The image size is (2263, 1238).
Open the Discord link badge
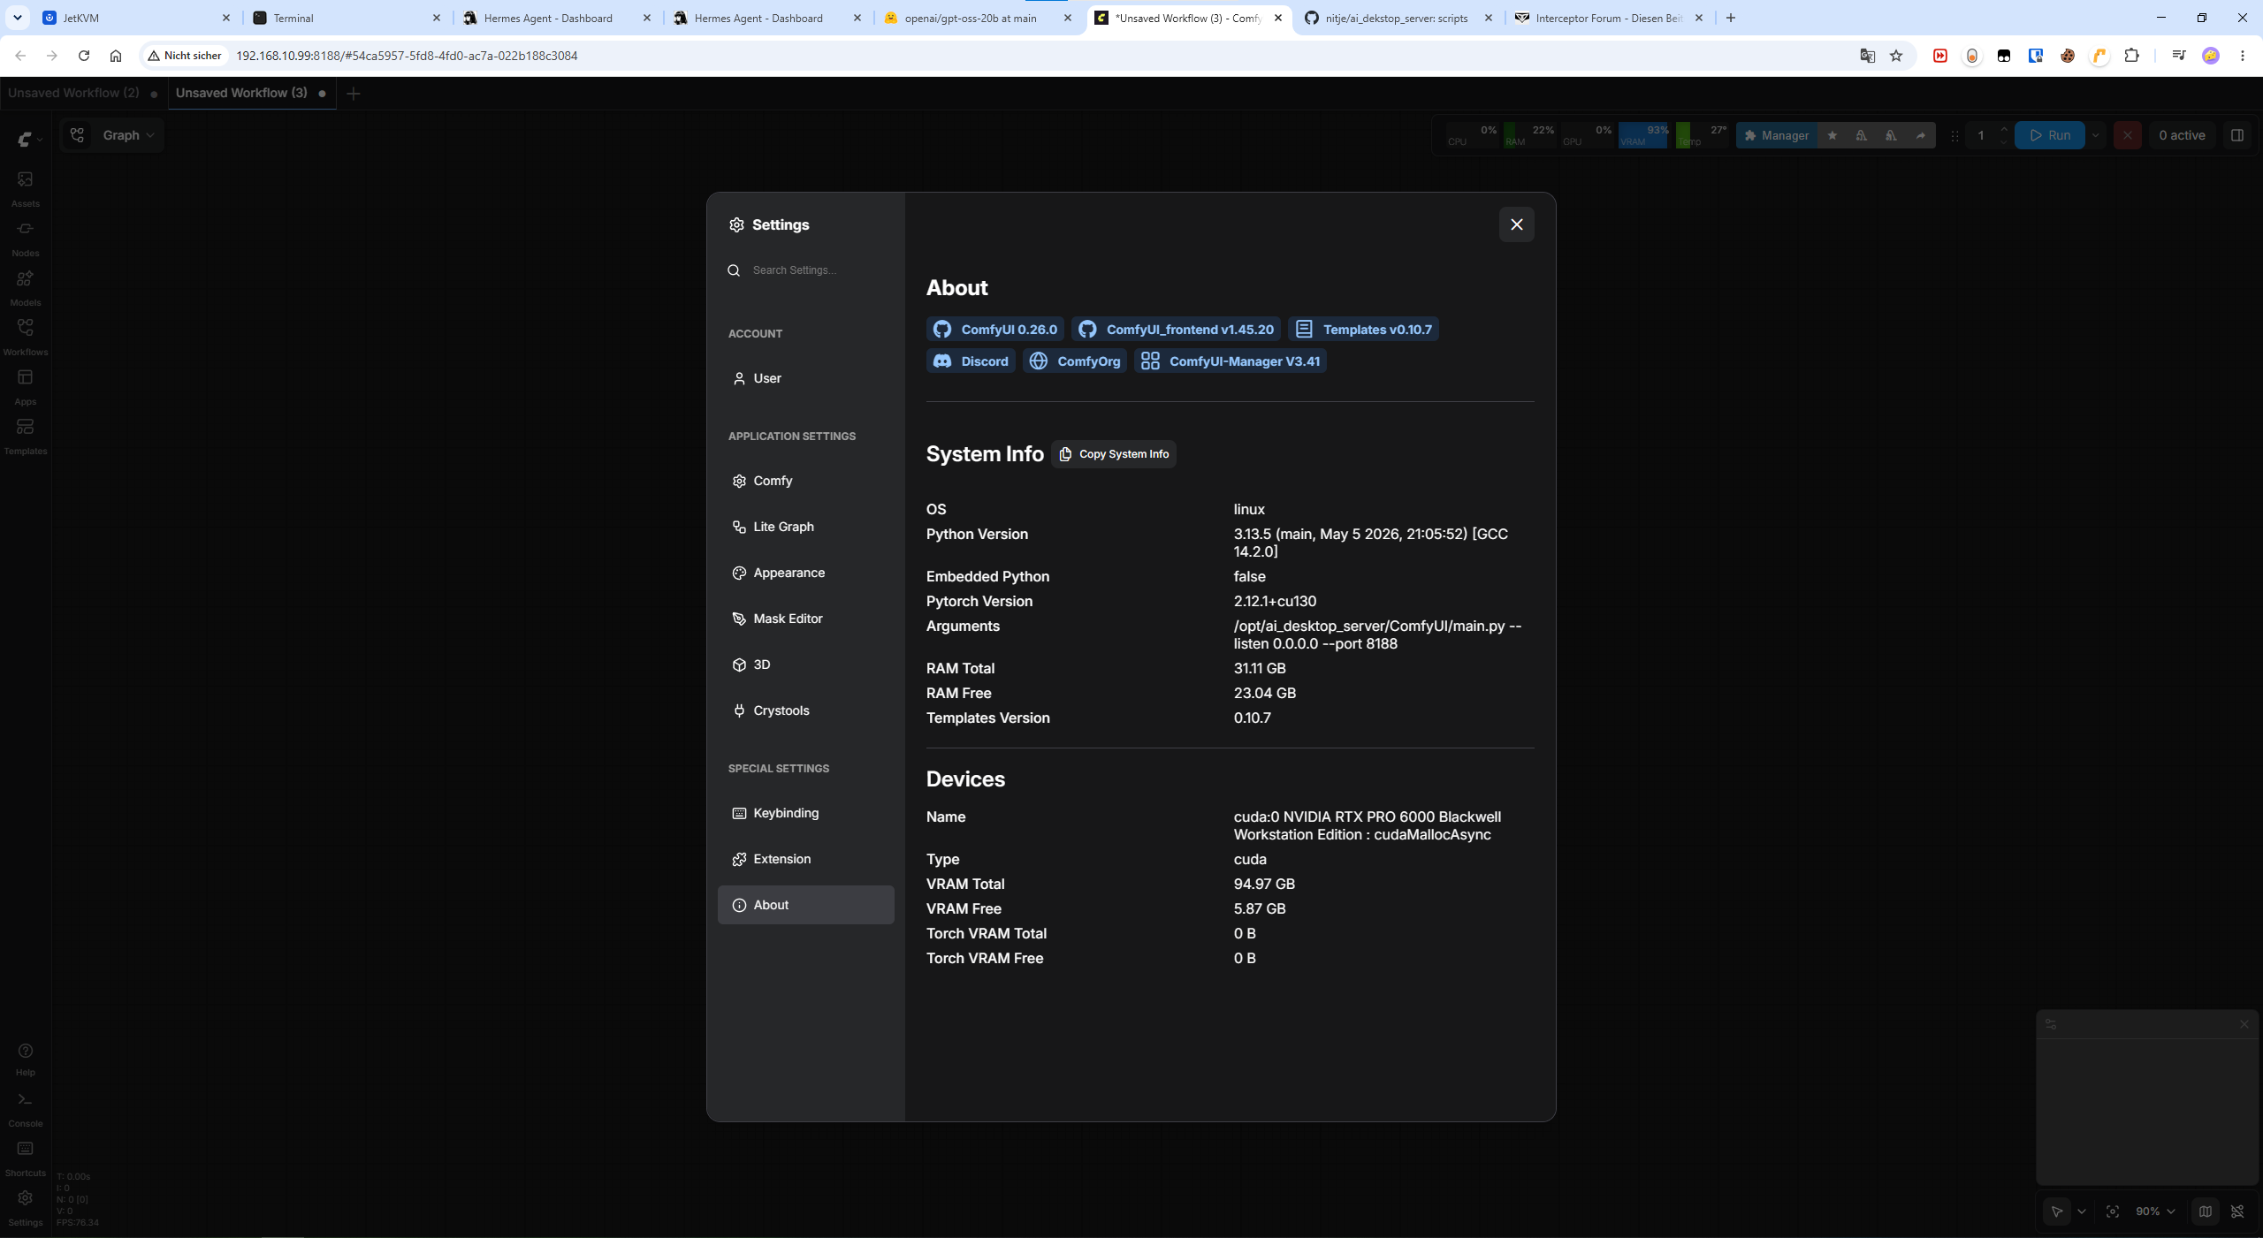click(971, 361)
